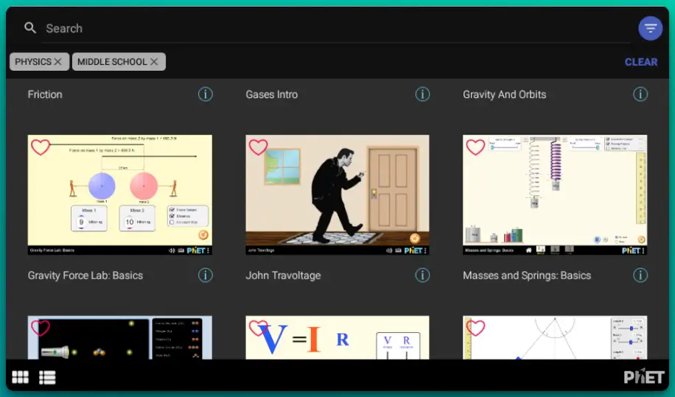Screen dimensions: 675x397
Task: Launch the John Travoltage simulation thumbnail
Action: tap(337, 195)
